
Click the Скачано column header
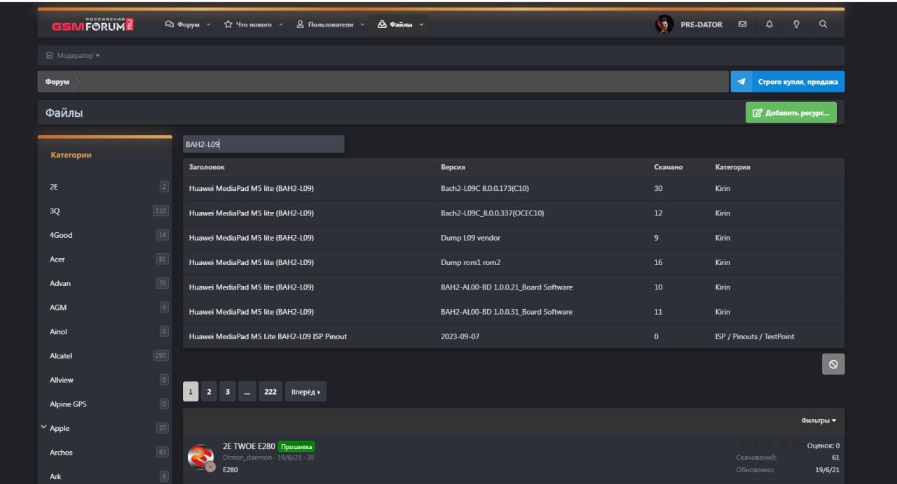click(x=668, y=167)
